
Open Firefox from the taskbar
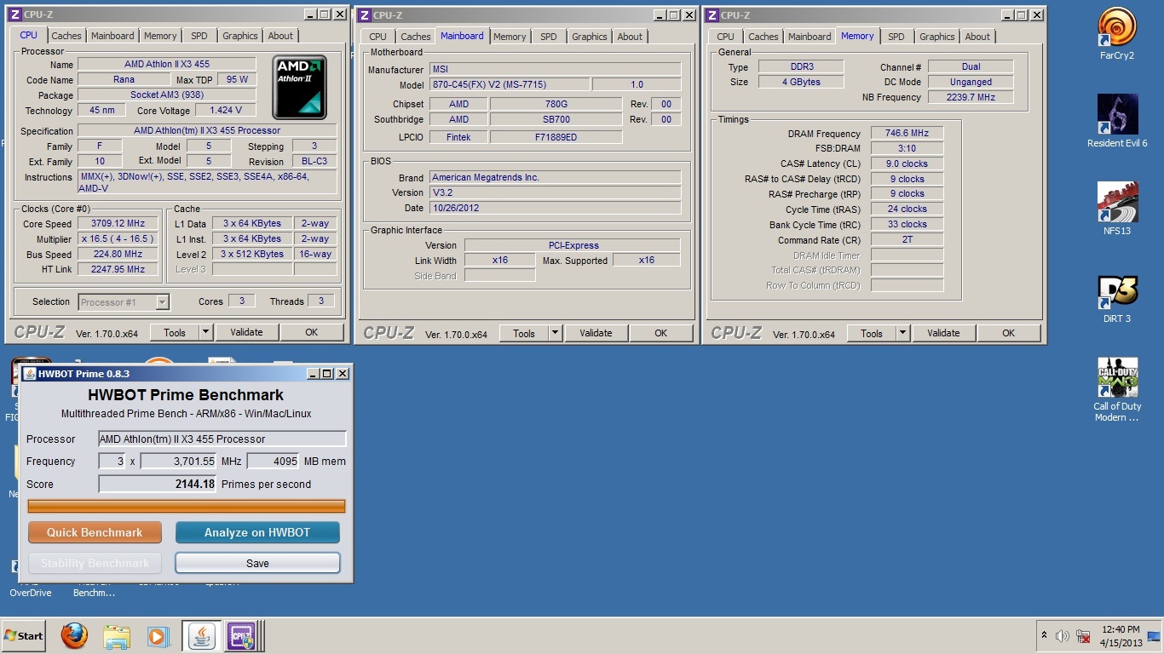pyautogui.click(x=74, y=636)
